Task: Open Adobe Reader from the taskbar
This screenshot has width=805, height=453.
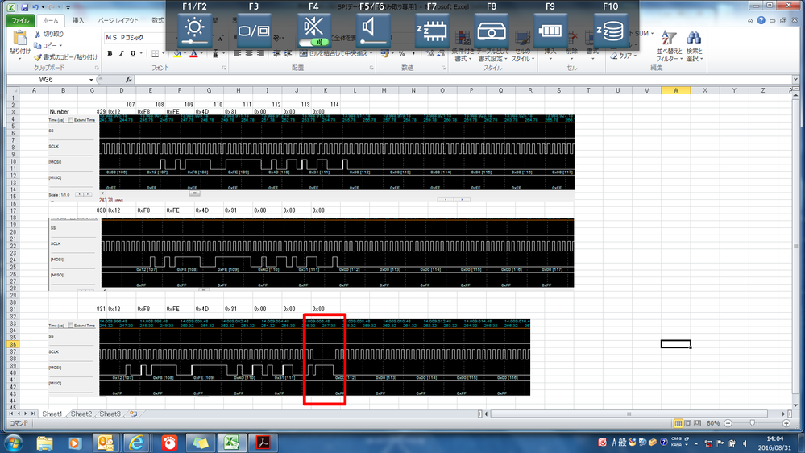Action: 263,443
